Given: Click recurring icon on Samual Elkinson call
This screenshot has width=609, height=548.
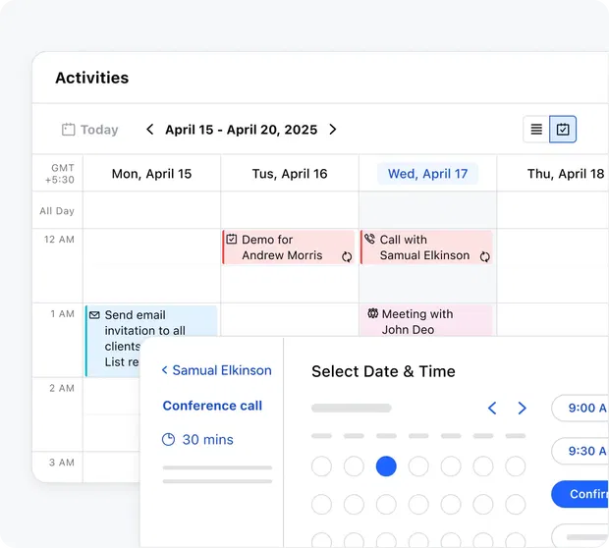Looking at the screenshot, I should pyautogui.click(x=484, y=257).
